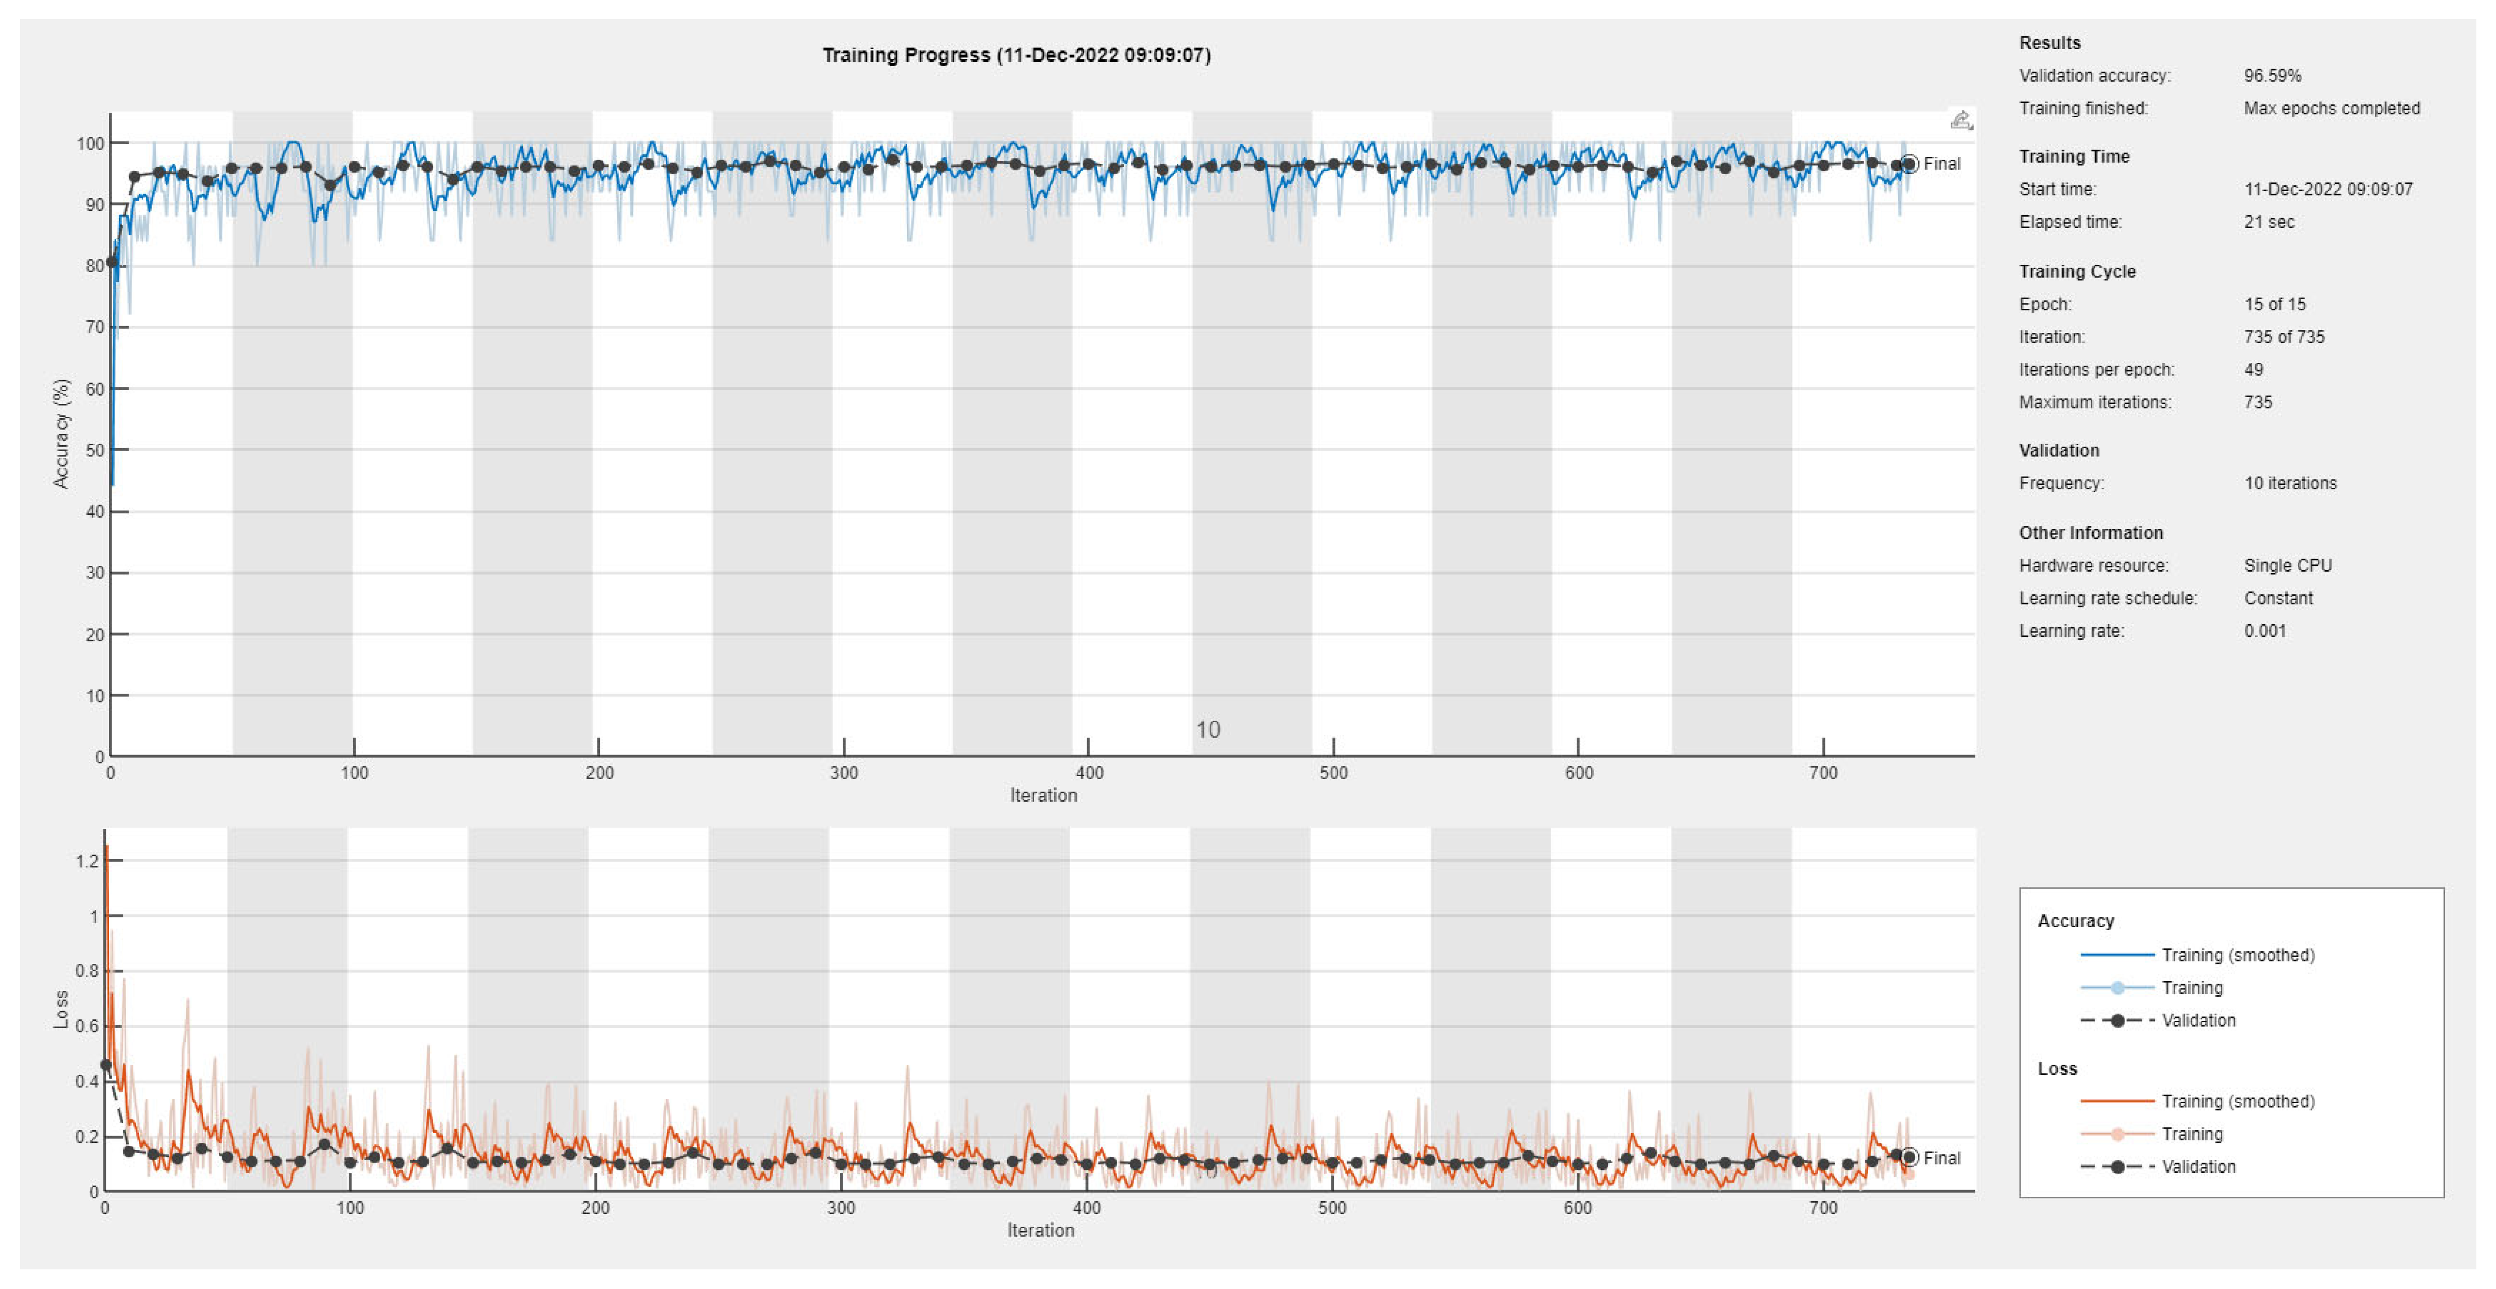Click Loss 'Training (smoothed)' legend entry

pos(2198,1101)
